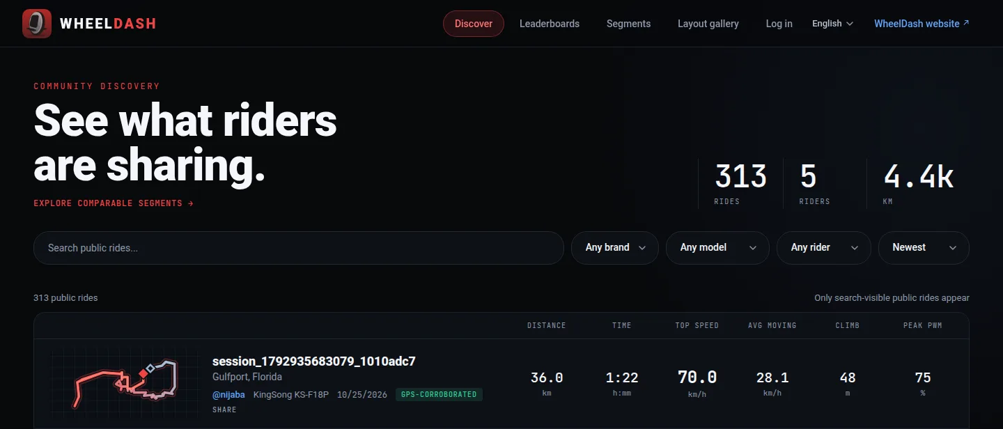The height and width of the screenshot is (429, 1003).
Task: Click the GPS-CORROBORATED badge
Action: point(439,395)
